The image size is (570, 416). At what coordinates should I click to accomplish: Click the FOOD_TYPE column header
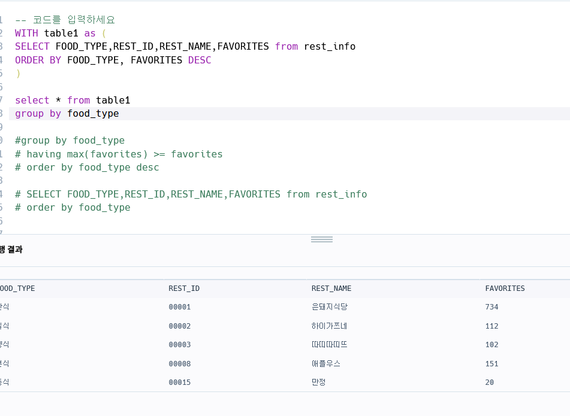click(17, 289)
